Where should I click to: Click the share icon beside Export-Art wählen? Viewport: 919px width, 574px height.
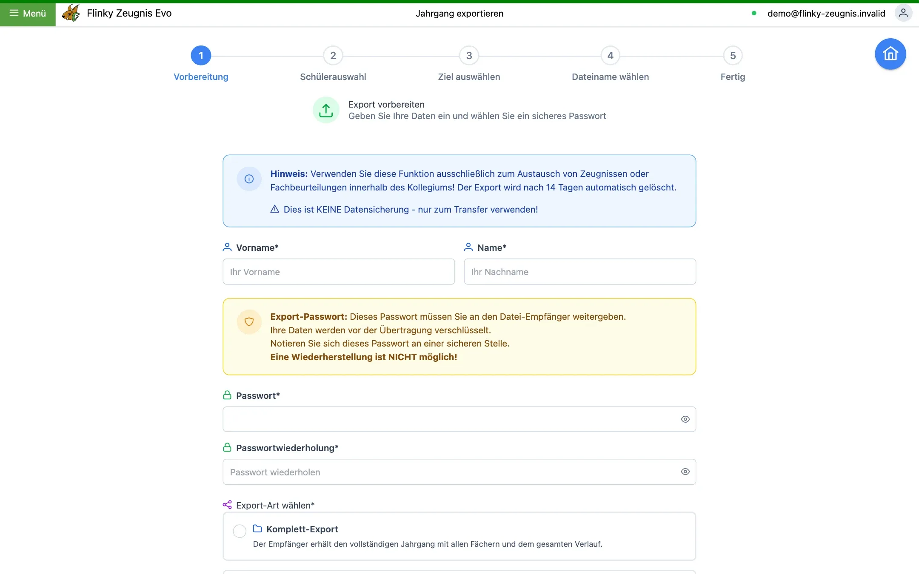(227, 505)
